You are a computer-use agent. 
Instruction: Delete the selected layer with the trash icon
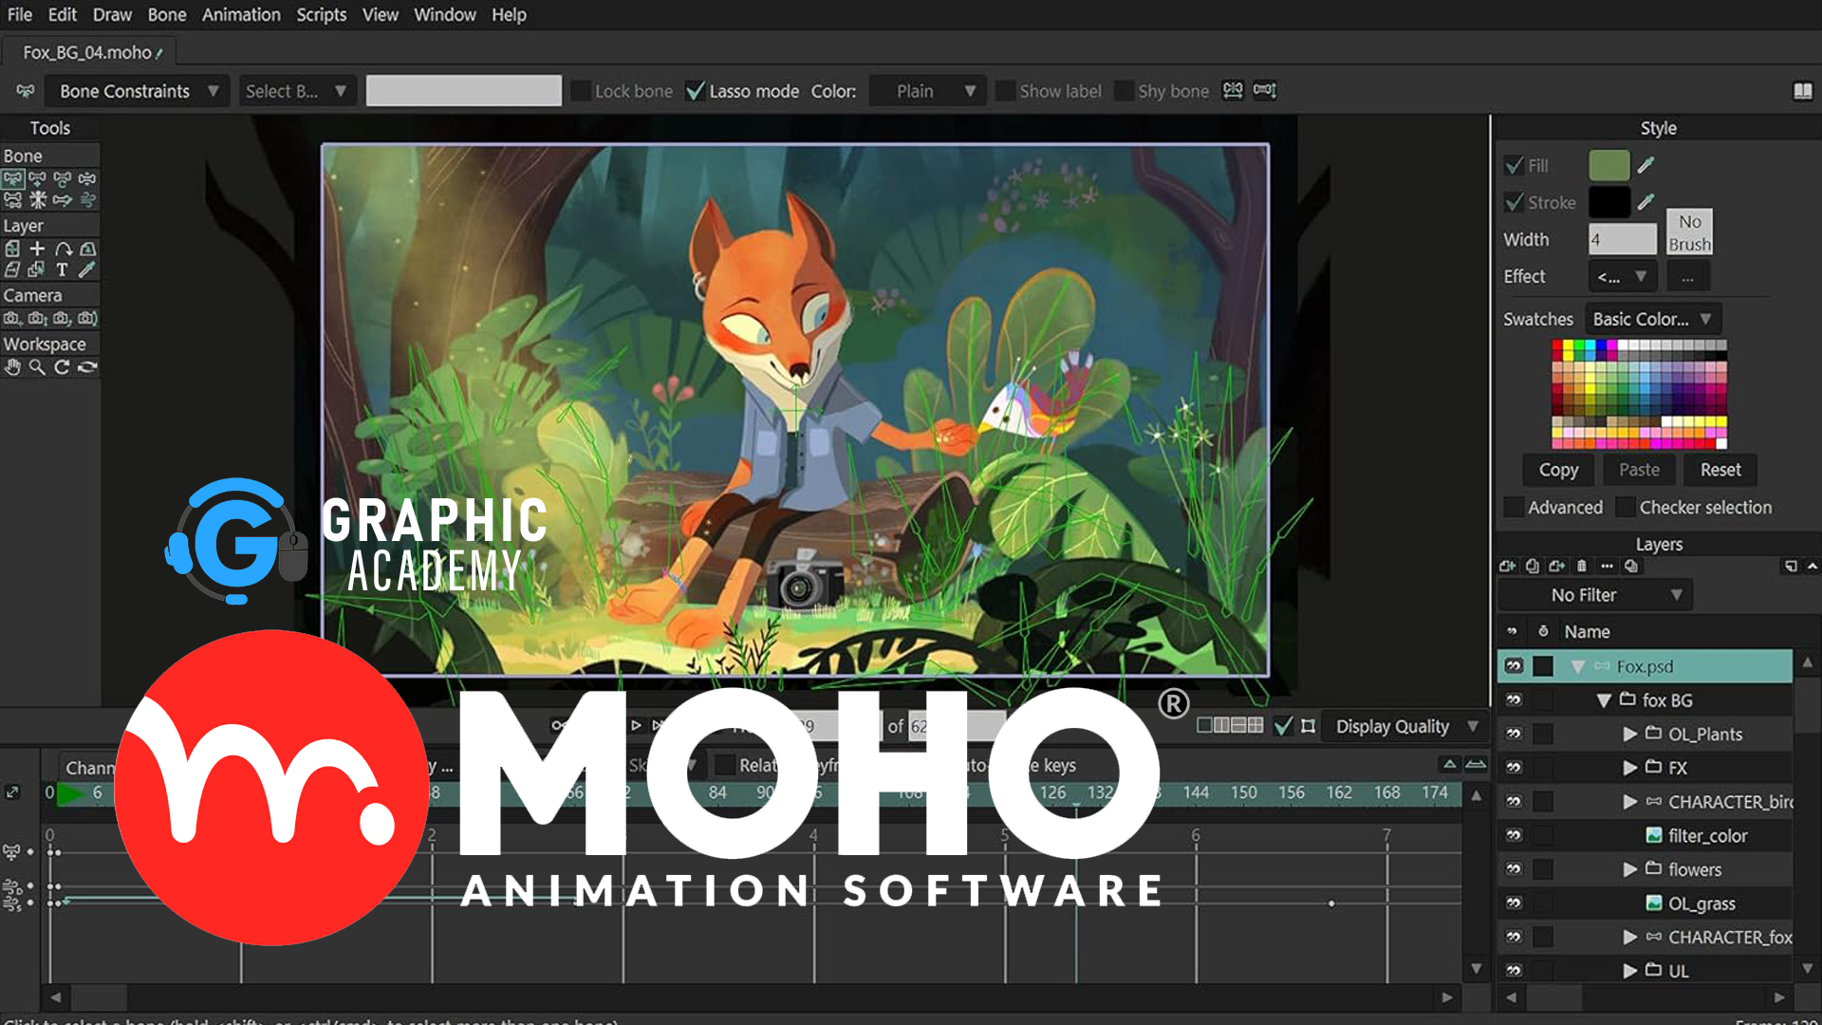coord(1582,566)
